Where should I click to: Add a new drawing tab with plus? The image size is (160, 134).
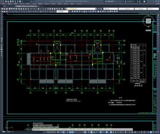pos(42,6)
